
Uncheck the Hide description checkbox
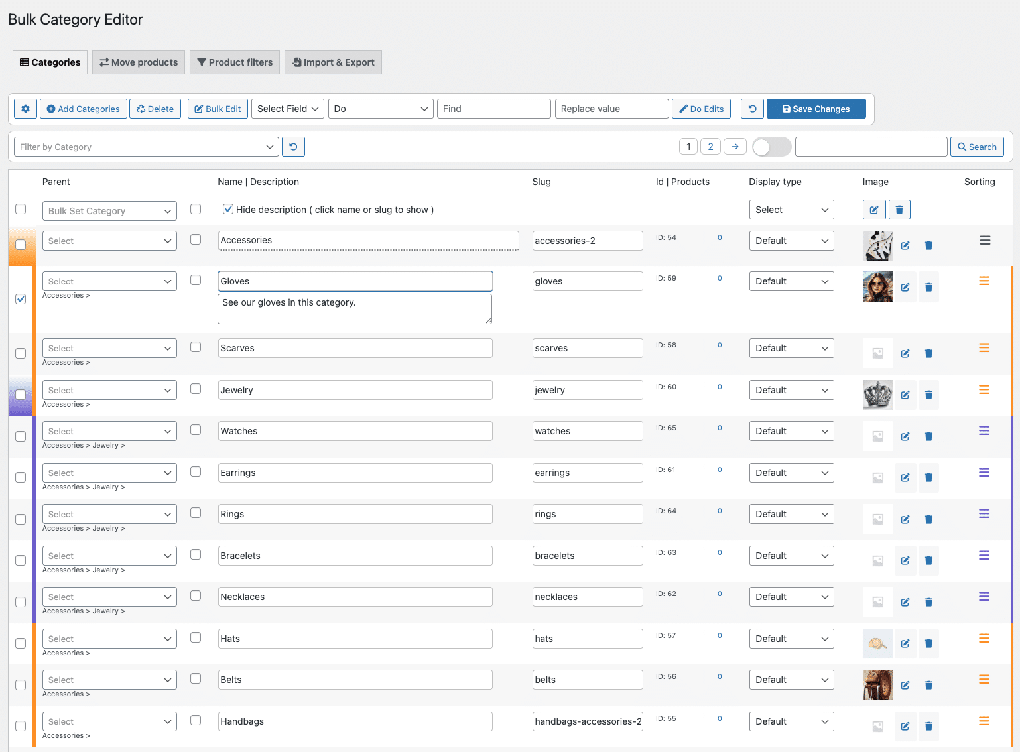coord(228,210)
